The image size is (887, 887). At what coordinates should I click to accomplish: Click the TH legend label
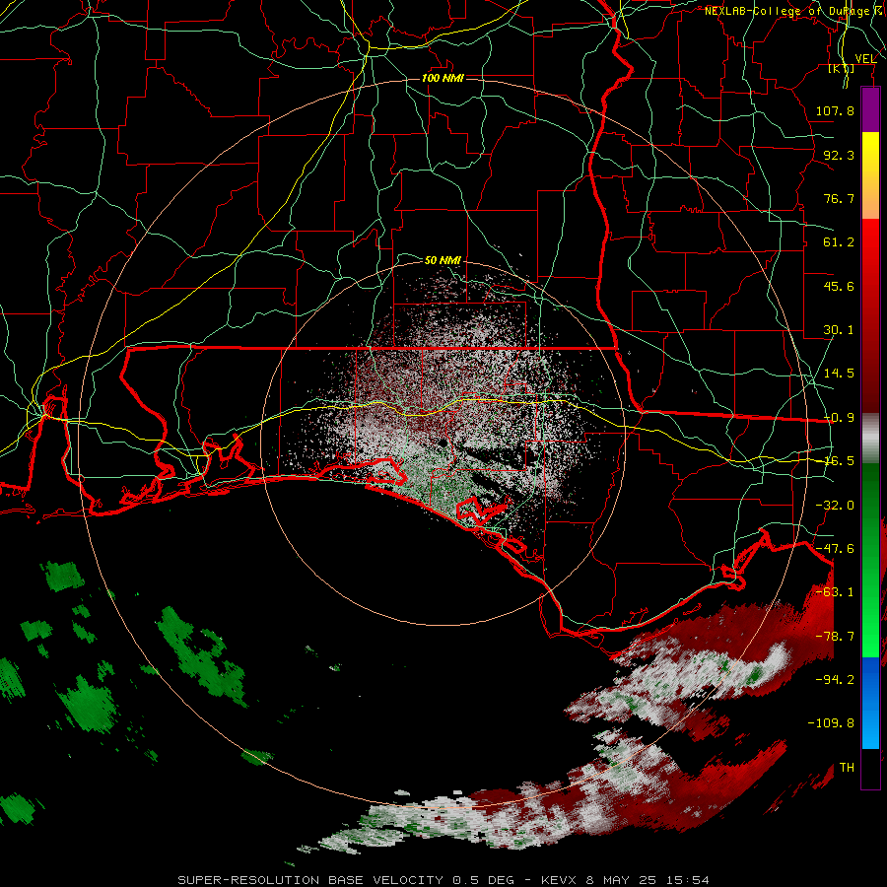pos(847,768)
